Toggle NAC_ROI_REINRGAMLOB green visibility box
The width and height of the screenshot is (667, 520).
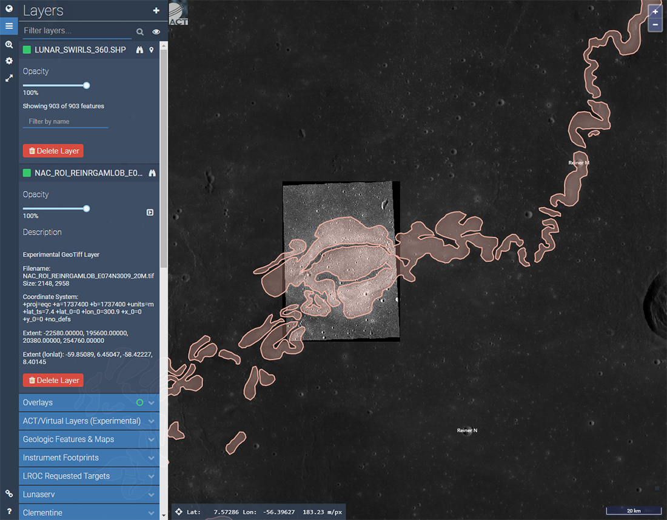click(27, 173)
